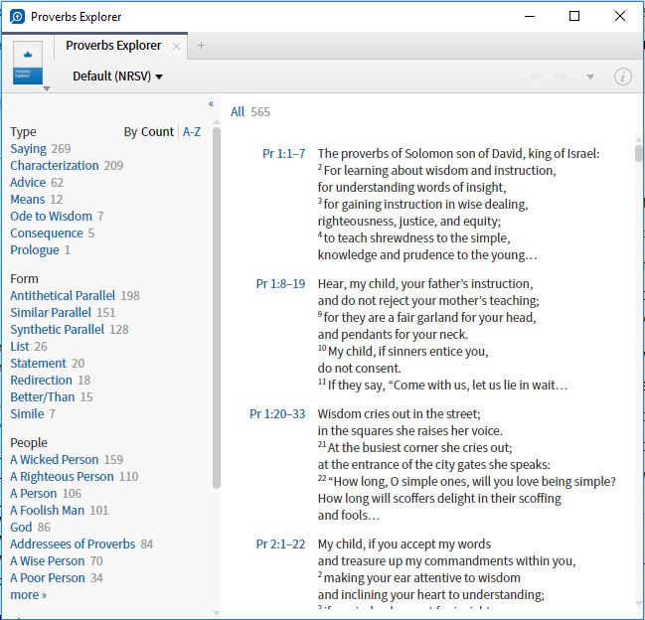Filter by Redirection form

[41, 381]
